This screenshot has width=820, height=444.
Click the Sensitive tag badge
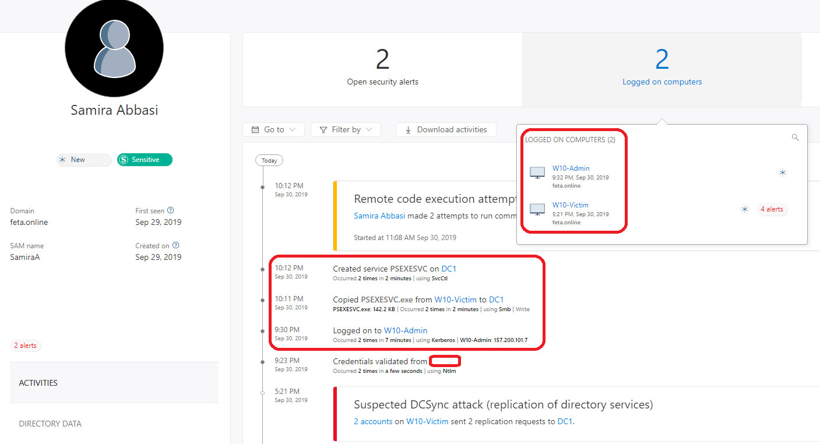click(x=145, y=160)
